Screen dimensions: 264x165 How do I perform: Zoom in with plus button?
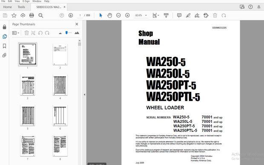(x=127, y=15)
